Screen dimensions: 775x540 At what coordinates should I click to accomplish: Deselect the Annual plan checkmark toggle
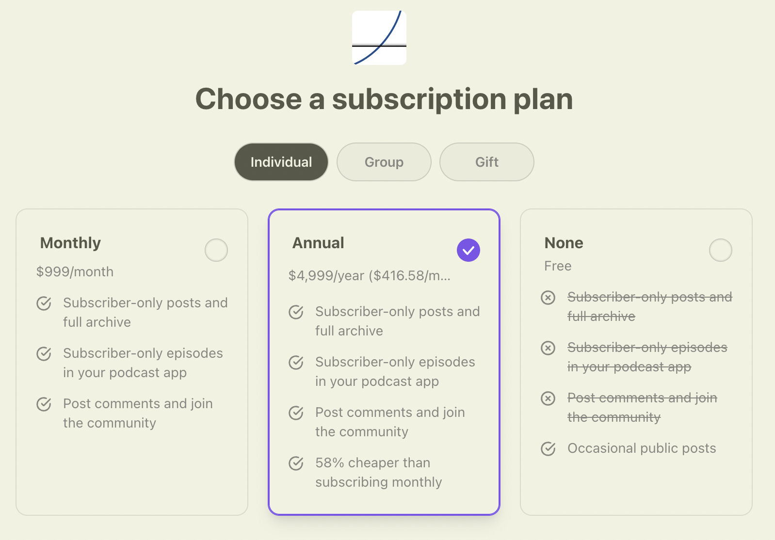pyautogui.click(x=468, y=250)
